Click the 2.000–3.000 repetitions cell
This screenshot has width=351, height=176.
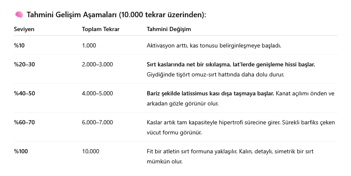[x=97, y=65]
